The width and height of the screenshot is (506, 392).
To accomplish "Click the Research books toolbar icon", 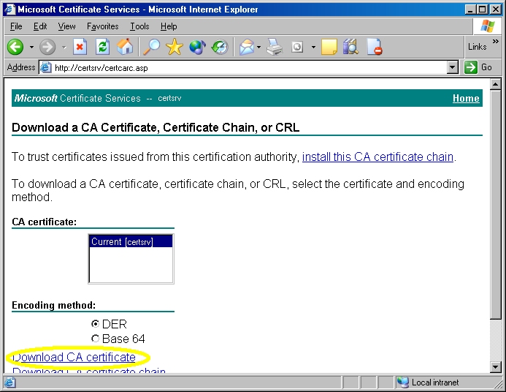I will point(350,47).
